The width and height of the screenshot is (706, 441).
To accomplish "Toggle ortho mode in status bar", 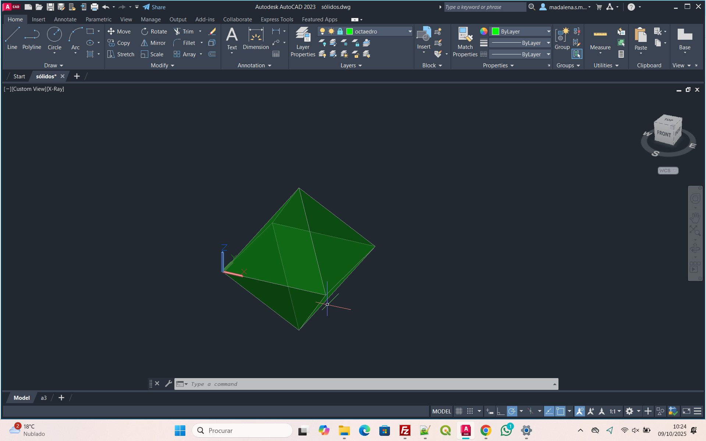I will tap(501, 411).
